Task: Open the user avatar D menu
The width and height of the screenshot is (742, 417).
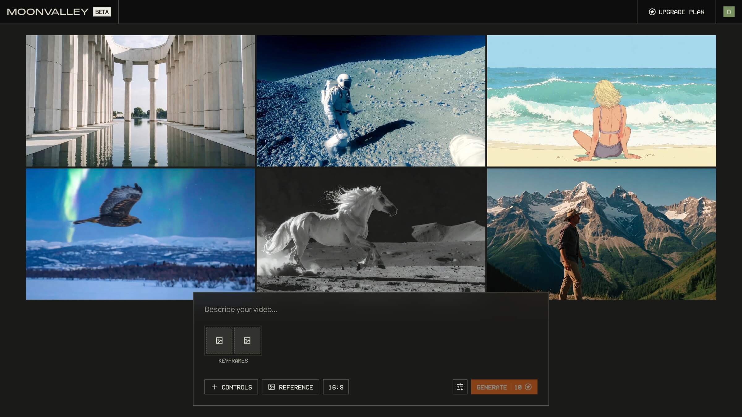Action: tap(729, 12)
